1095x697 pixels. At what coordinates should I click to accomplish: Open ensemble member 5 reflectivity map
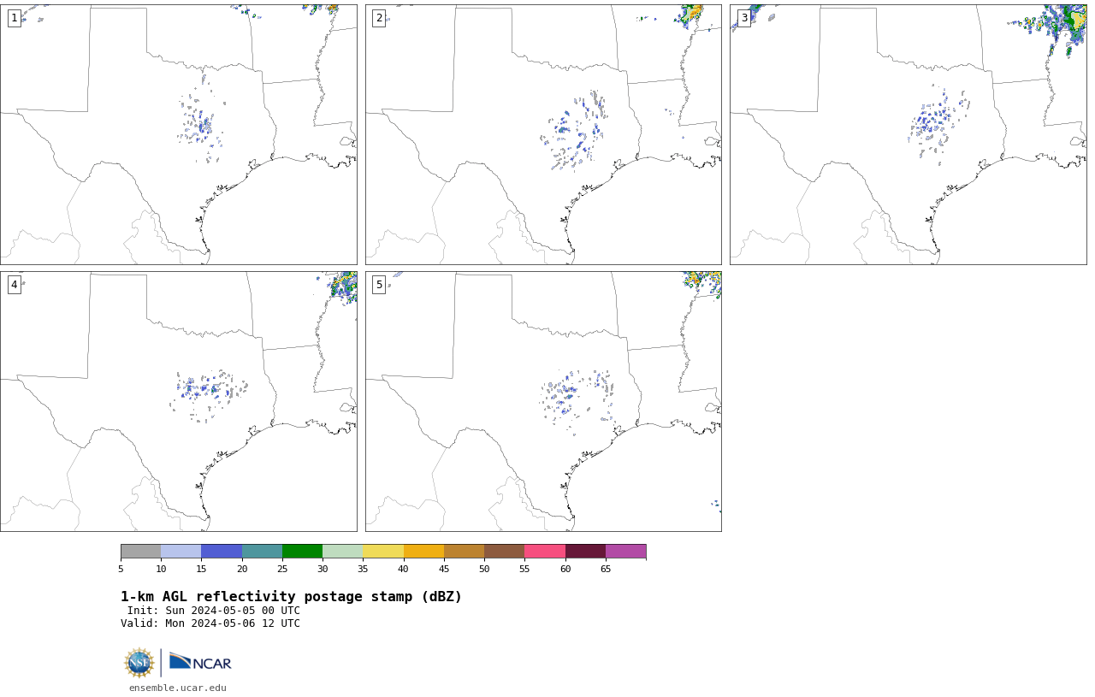543,401
